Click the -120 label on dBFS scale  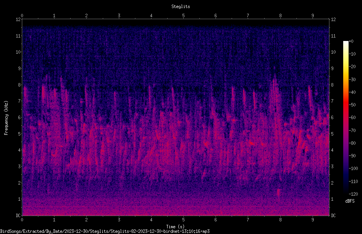point(352,194)
